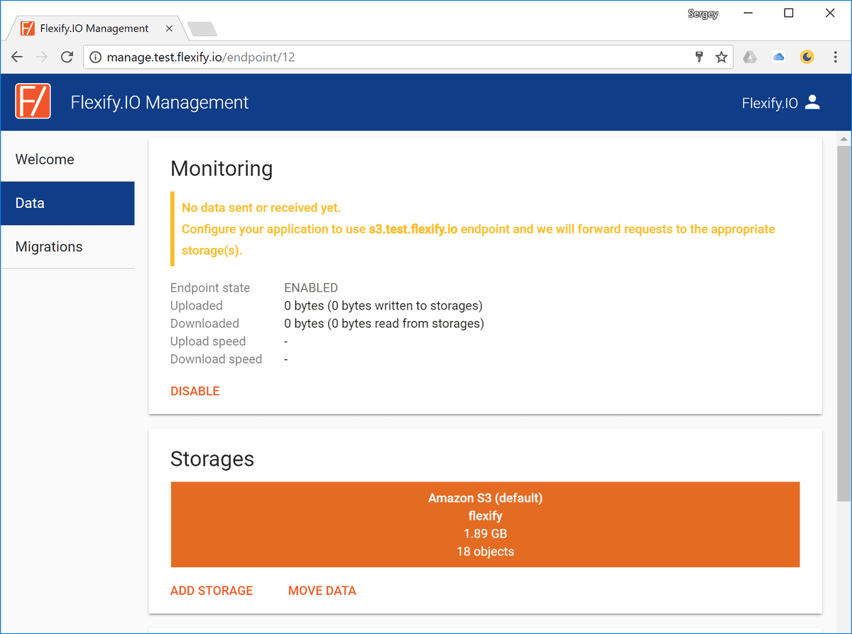Image resolution: width=852 pixels, height=634 pixels.
Task: Open the user account profile icon
Action: (x=813, y=102)
